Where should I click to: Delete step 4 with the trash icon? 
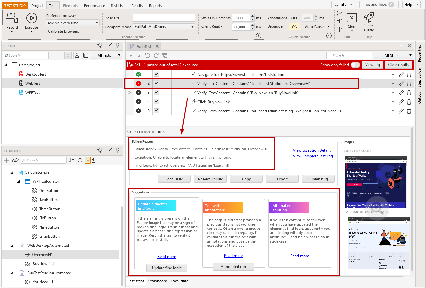(x=409, y=102)
